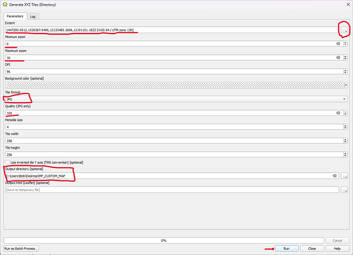The image size is (353, 255).
Task: Adjust the Metatile size spinner arrows
Action: pos(345,127)
